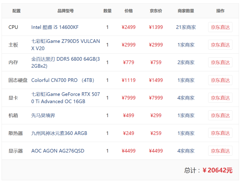This screenshot has height=183, width=241.
Task: Click 京东价 ¥4499 in 显示器 row
Action: pos(156,151)
